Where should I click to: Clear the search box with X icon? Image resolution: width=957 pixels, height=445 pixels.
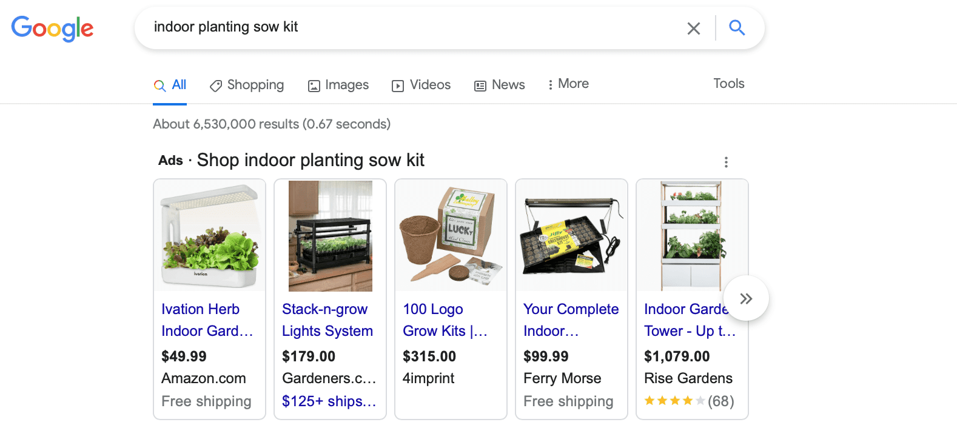(x=694, y=28)
